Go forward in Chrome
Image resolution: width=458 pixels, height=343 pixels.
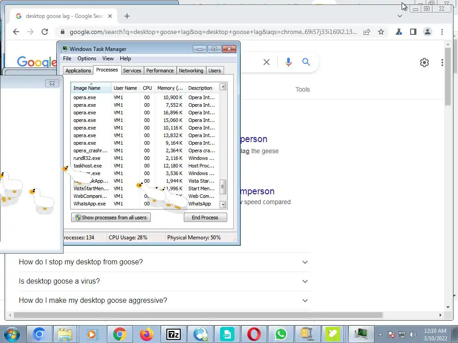[x=30, y=32]
